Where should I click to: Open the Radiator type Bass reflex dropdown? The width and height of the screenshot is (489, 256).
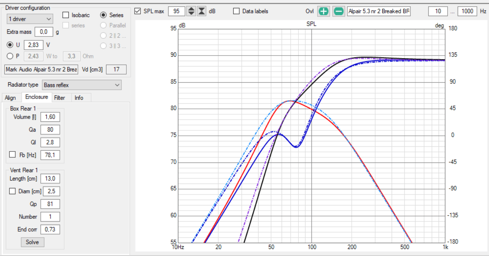81,85
